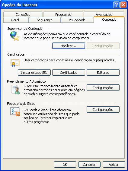Switch to the Privacidade tab
The image size is (128, 171).
coord(77,20)
